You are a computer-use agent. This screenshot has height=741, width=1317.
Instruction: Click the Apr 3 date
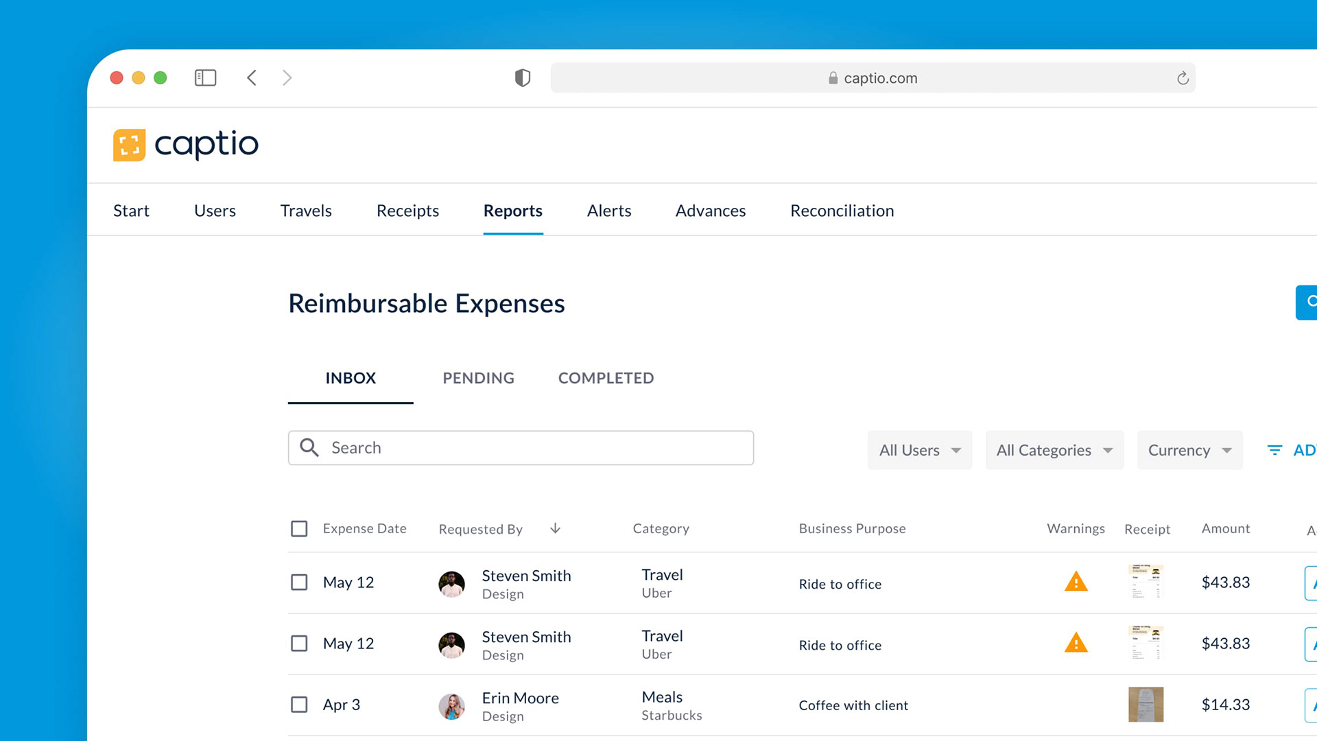pyautogui.click(x=341, y=705)
